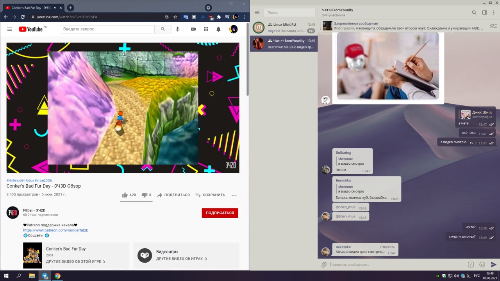Viewport: 500px width, 281px height.
Task: Open the emoji smiley picker
Action: [x=482, y=265]
